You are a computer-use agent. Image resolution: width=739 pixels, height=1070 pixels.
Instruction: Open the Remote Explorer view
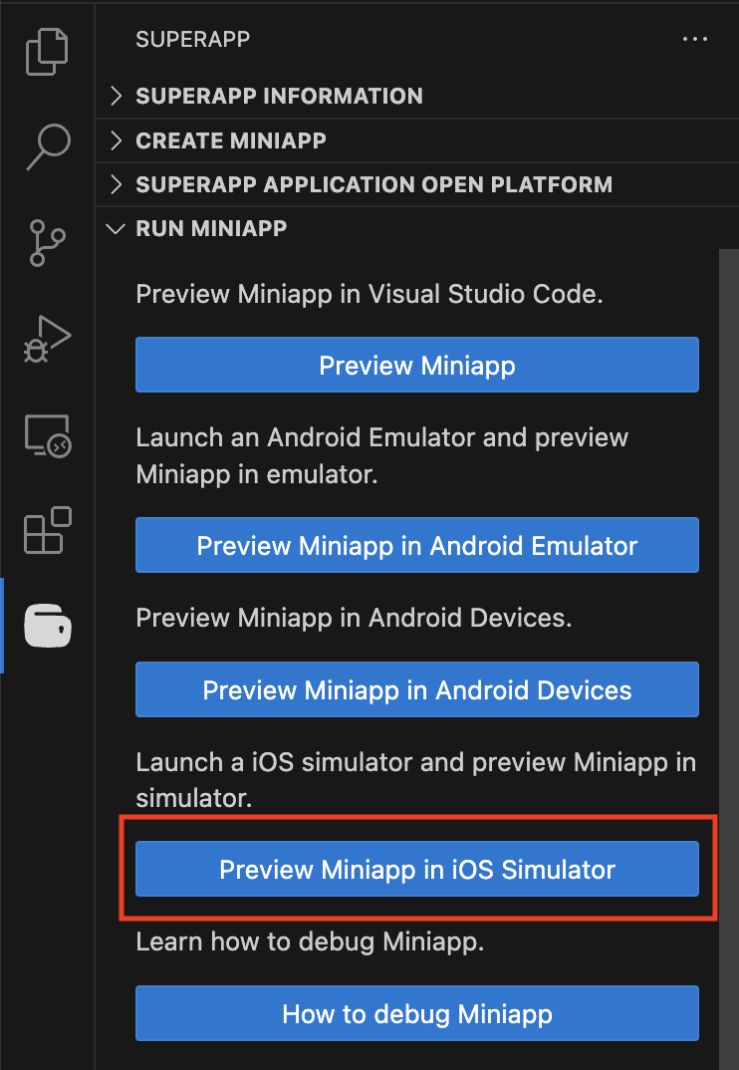48,435
